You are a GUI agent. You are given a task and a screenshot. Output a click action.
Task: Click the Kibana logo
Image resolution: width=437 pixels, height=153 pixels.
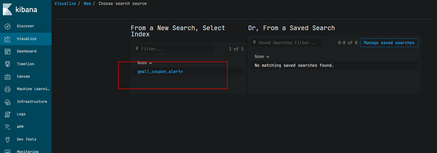[x=20, y=9]
